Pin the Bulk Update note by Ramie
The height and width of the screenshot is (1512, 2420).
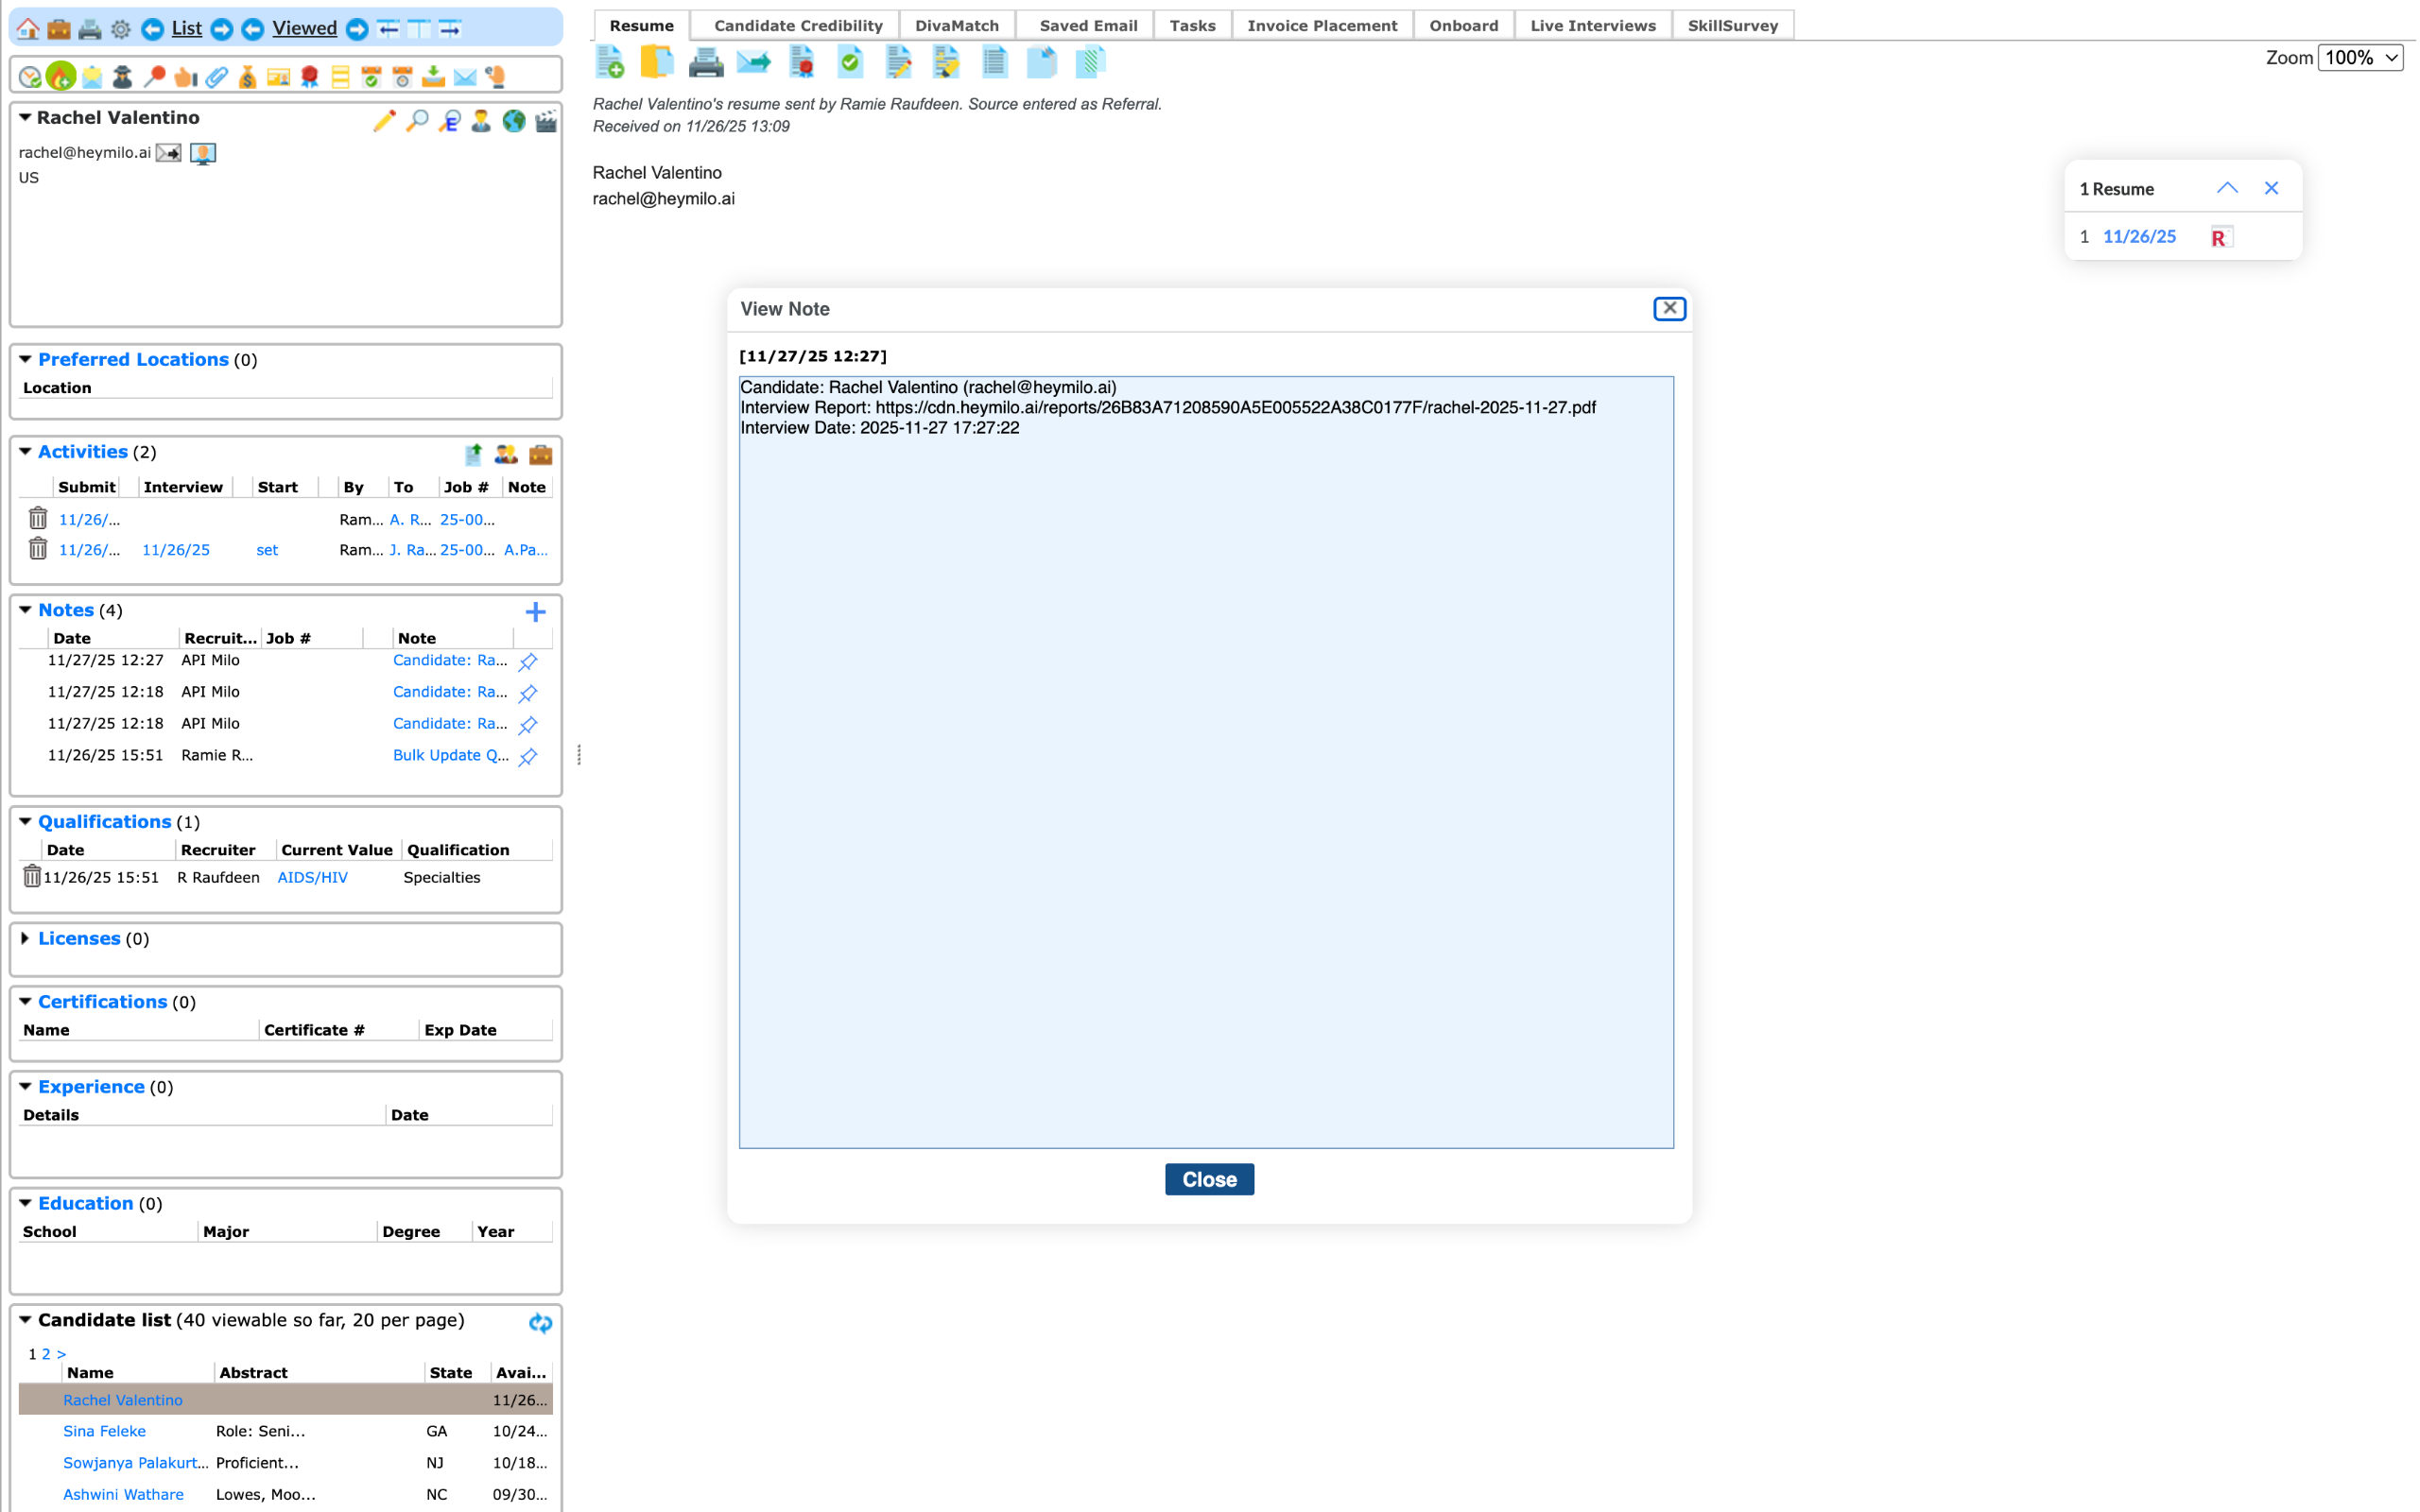click(528, 757)
